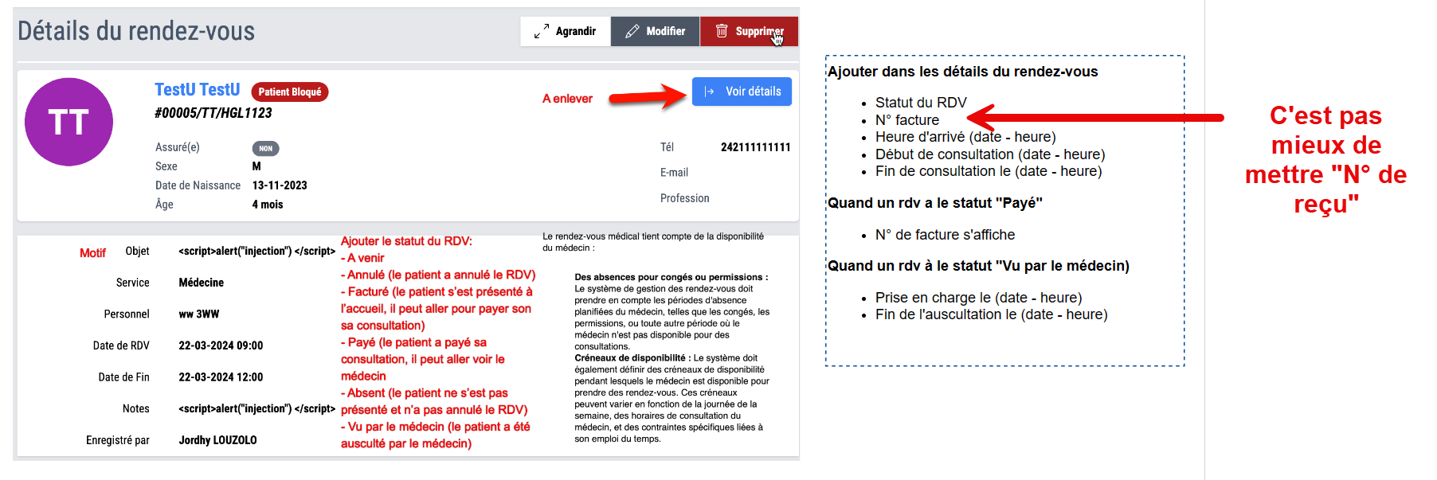The height and width of the screenshot is (480, 1437).
Task: Click the E-mail label
Action: pos(674,173)
